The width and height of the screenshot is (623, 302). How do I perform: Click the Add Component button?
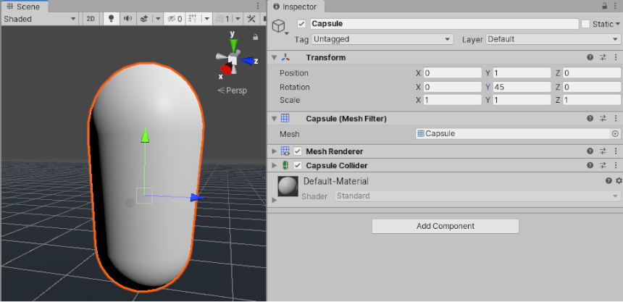click(445, 226)
